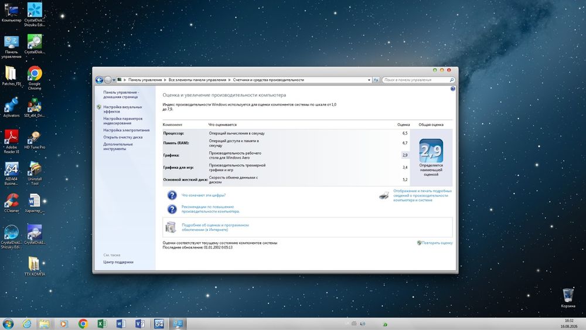Screen dimensions: 586x330
Task: Click 'Повторить оценку' link
Action: 437,243
